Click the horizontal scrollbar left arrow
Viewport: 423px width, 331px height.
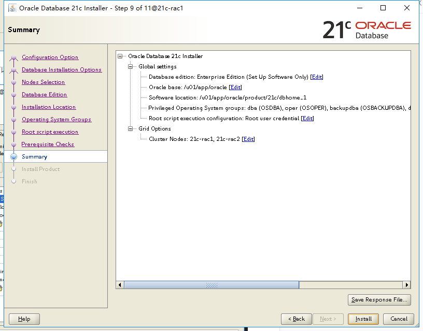120,285
